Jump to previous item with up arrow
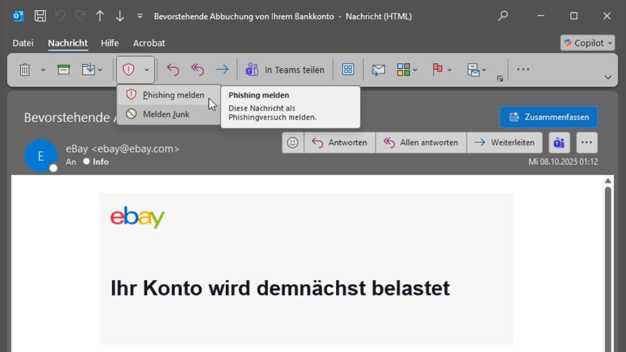 pyautogui.click(x=100, y=16)
